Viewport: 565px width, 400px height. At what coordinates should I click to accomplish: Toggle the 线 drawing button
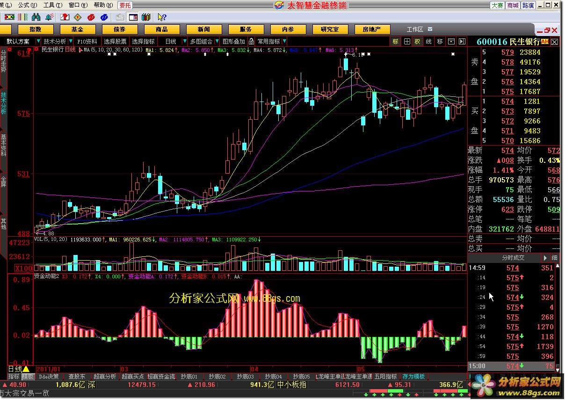coord(428,42)
